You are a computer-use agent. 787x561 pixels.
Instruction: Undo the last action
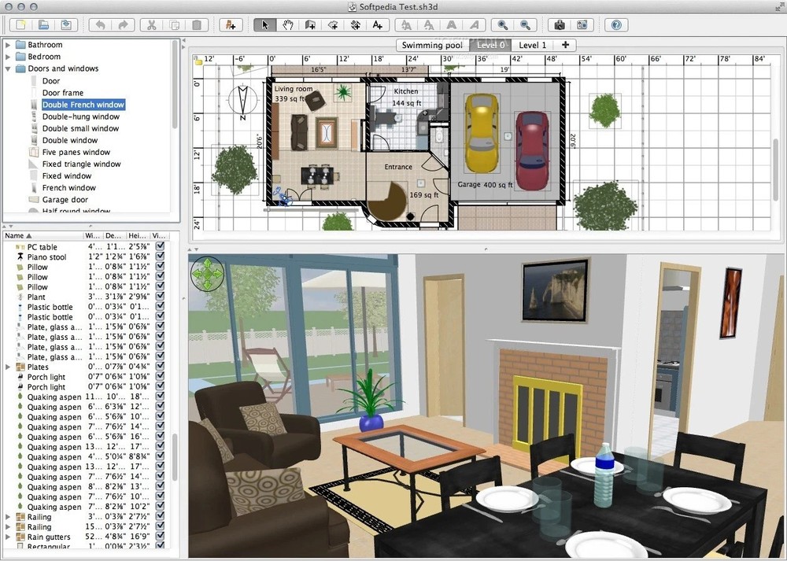(x=101, y=24)
